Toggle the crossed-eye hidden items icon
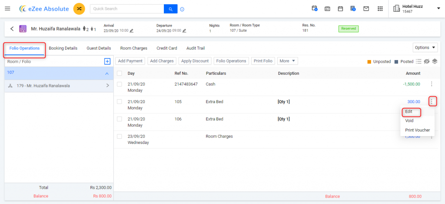 (x=427, y=61)
